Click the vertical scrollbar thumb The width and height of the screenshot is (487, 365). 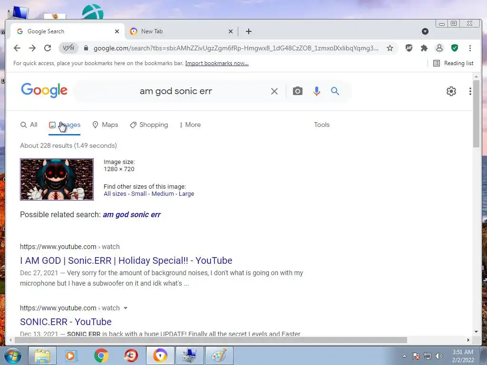coord(476,114)
